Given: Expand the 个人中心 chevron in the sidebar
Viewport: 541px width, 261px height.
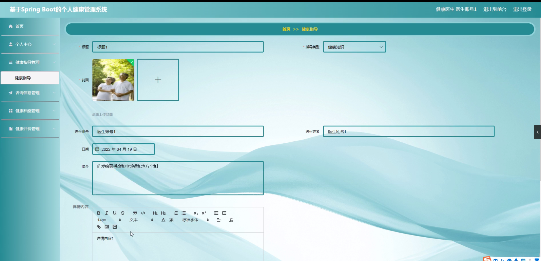Looking at the screenshot, I should 54,44.
